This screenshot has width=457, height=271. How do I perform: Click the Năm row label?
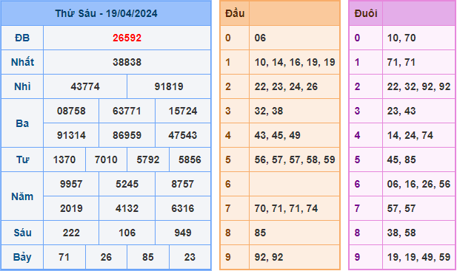(22, 196)
